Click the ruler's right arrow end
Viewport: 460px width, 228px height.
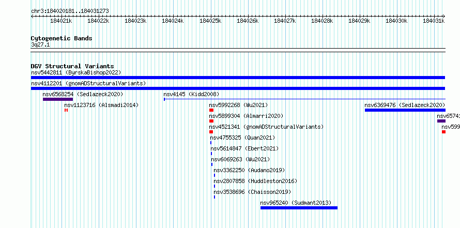(x=444, y=16)
